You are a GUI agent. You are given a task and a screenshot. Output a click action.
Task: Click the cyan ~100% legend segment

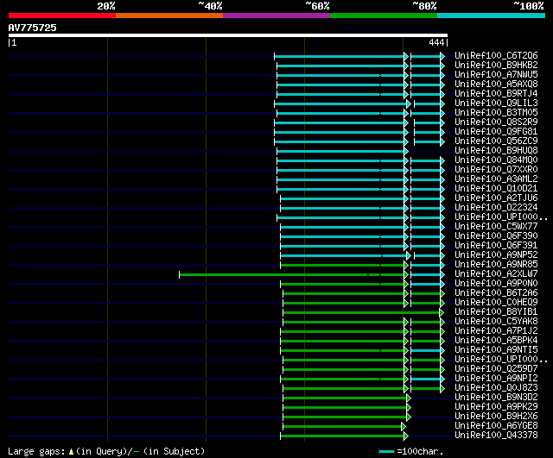[x=491, y=16]
